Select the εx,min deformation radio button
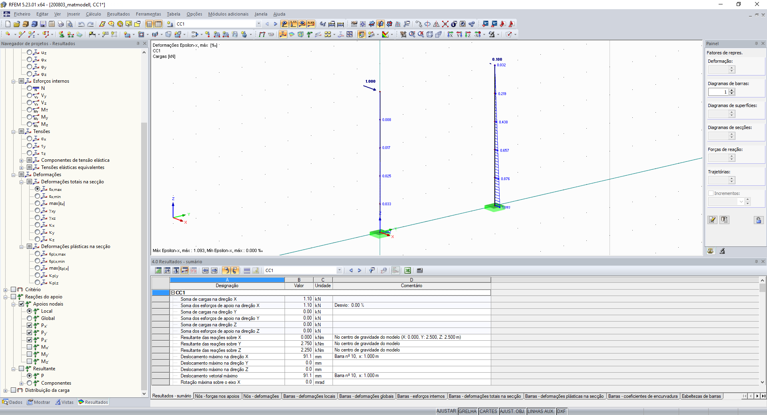The image size is (767, 415). [x=38, y=196]
